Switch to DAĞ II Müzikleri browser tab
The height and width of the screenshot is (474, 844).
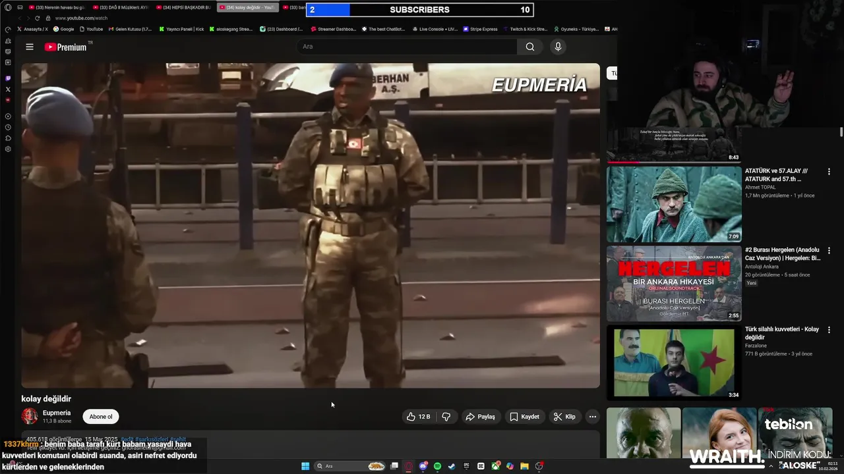(x=120, y=7)
